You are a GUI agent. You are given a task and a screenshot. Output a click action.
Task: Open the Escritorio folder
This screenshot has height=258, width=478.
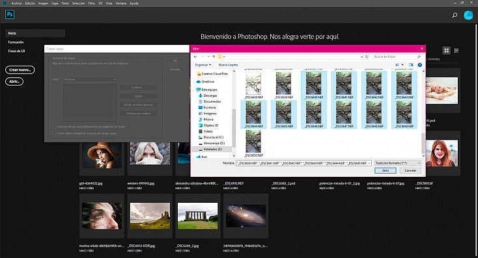[x=207, y=107]
